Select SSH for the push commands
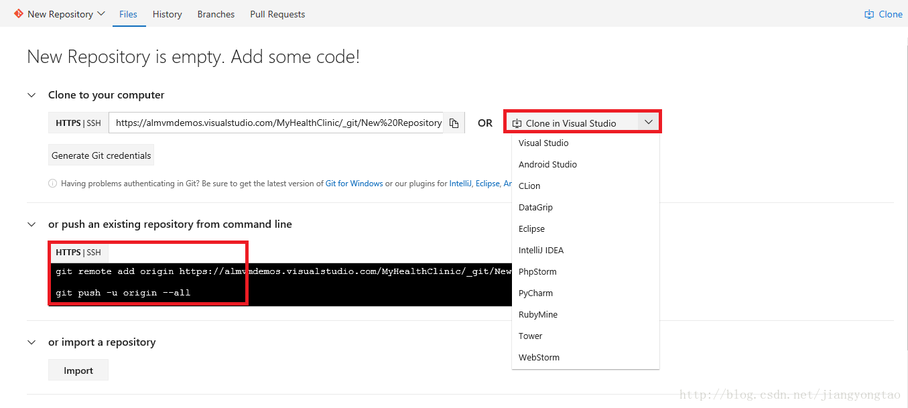 (94, 253)
